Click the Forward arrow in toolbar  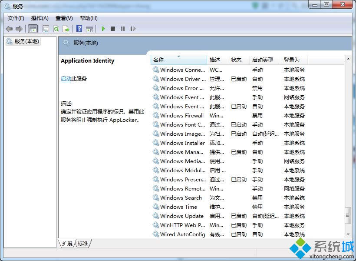pyautogui.click(x=19, y=29)
